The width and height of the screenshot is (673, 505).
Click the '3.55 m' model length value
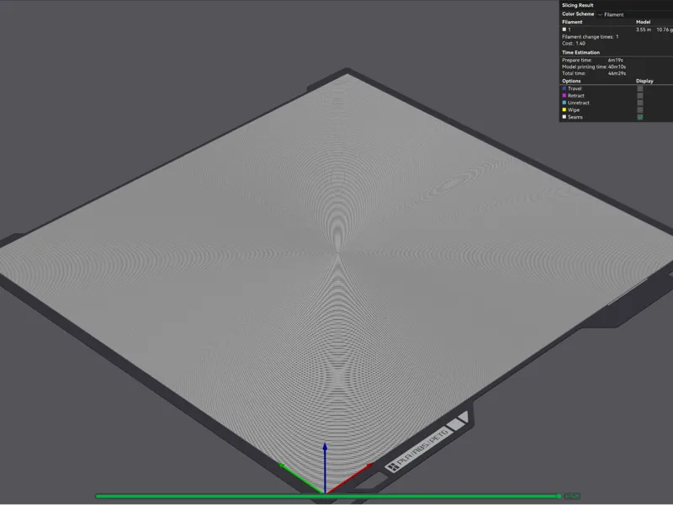(644, 29)
